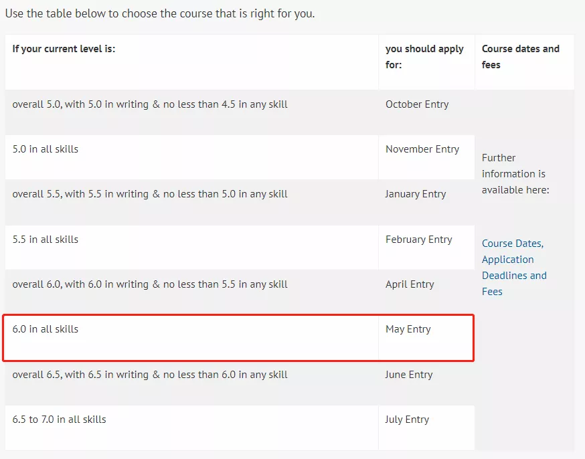Select the 'February Entry' cell
The width and height of the screenshot is (585, 459).
coord(426,247)
